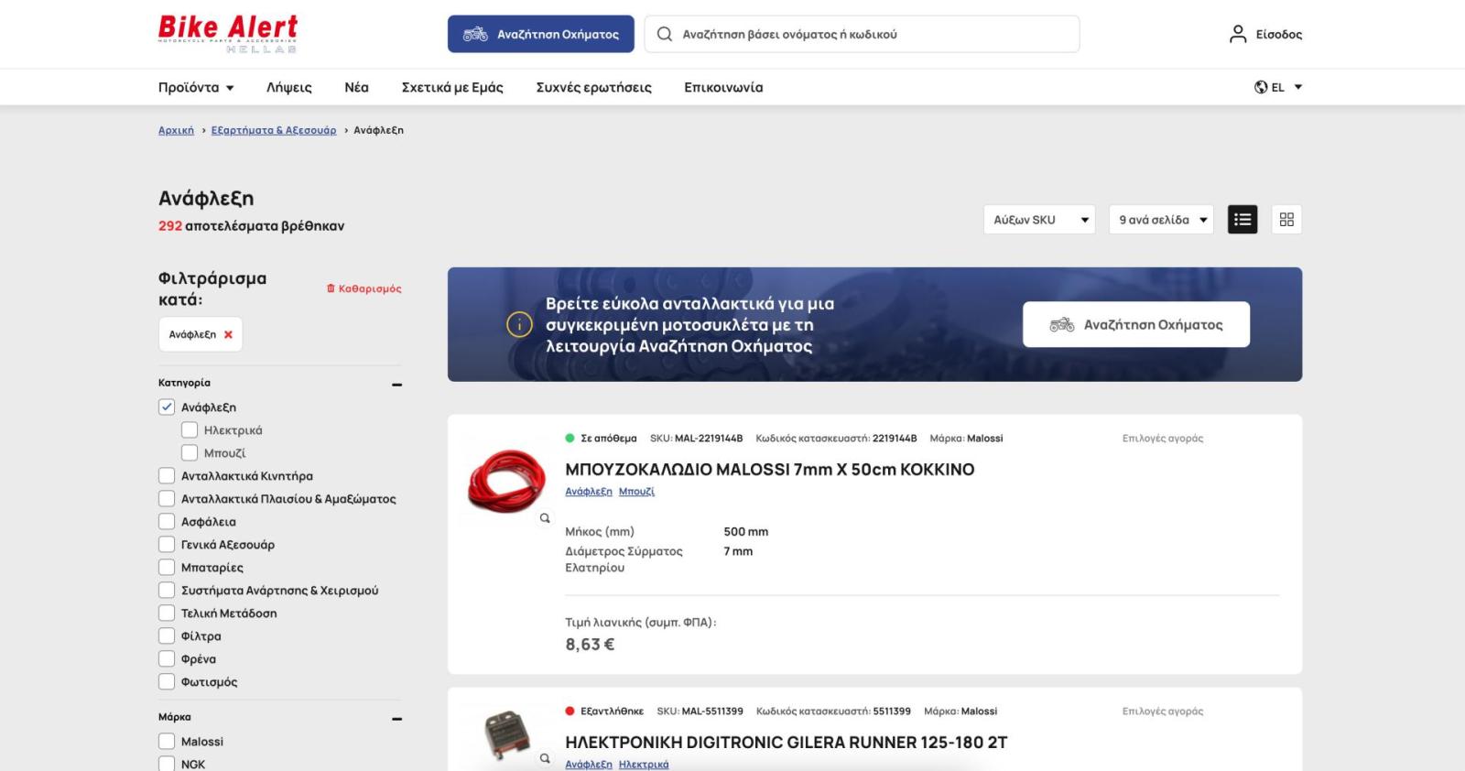The image size is (1465, 771).
Task: Check the Ανταλλακτικά Κινητήρα checkbox
Action: pyautogui.click(x=167, y=476)
